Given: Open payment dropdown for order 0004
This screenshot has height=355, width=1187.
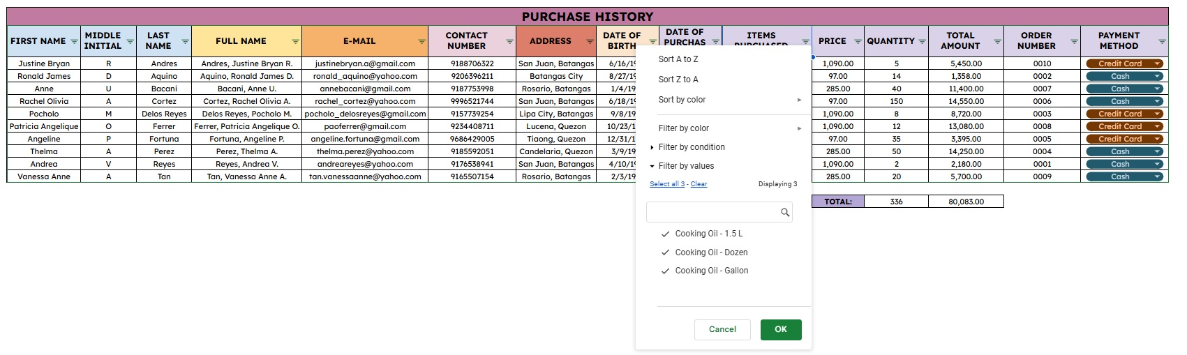Looking at the screenshot, I should click(1158, 151).
